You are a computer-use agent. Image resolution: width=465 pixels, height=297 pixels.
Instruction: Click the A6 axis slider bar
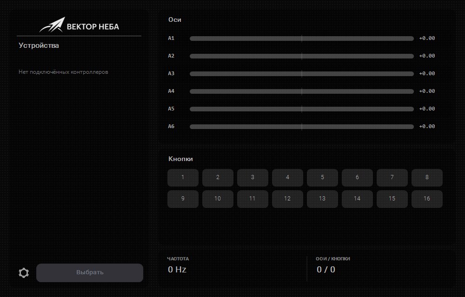pyautogui.click(x=302, y=127)
